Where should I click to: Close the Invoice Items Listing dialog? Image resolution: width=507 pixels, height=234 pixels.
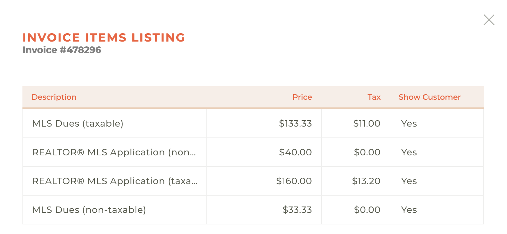coord(489,20)
